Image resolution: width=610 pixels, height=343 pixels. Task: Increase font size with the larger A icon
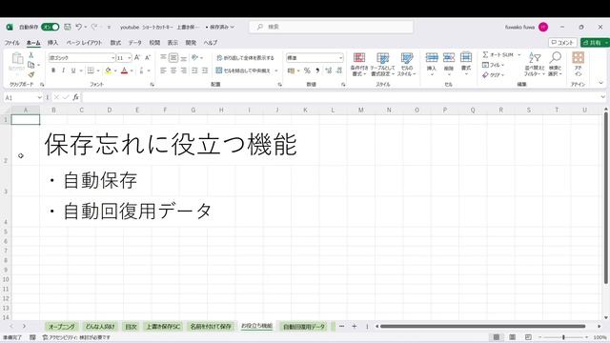click(137, 57)
